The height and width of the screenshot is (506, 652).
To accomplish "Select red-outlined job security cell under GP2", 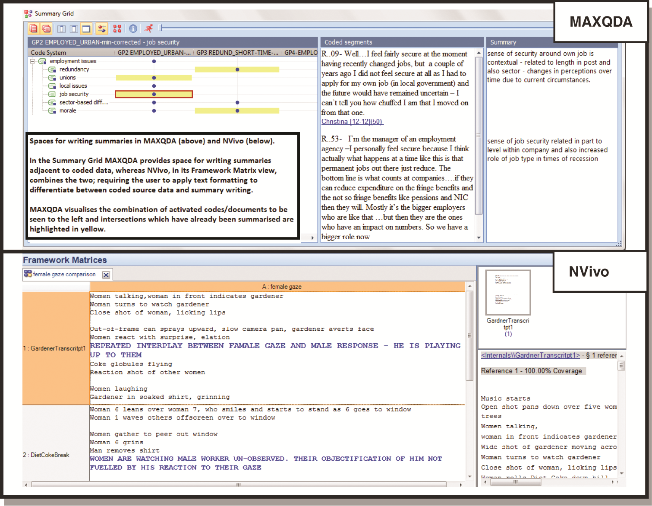I will (154, 94).
